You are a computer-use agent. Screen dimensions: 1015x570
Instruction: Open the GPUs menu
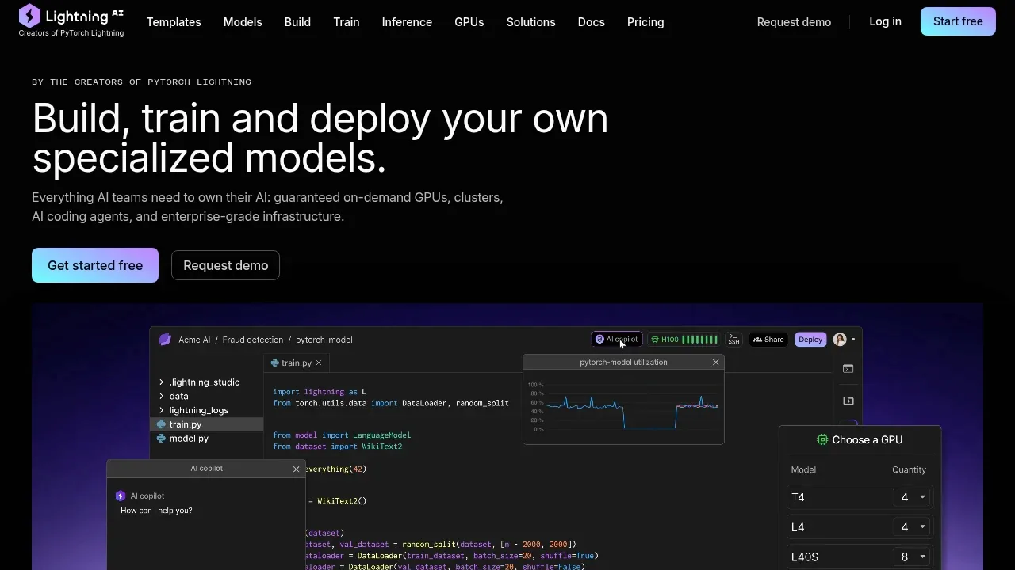pos(469,22)
